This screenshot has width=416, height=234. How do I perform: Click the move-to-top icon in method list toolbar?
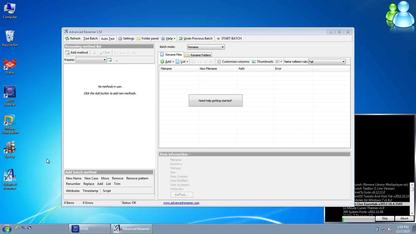pyautogui.click(x=116, y=53)
